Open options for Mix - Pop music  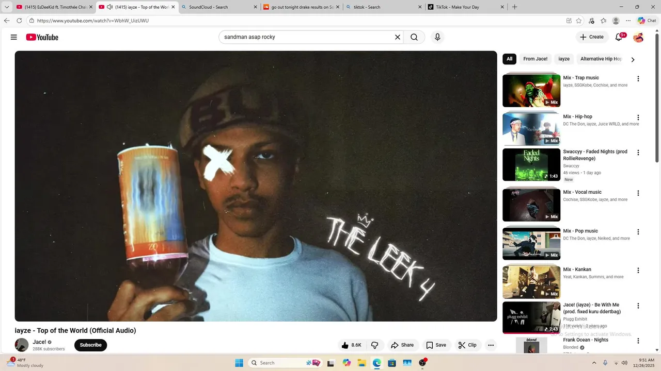[x=638, y=232]
